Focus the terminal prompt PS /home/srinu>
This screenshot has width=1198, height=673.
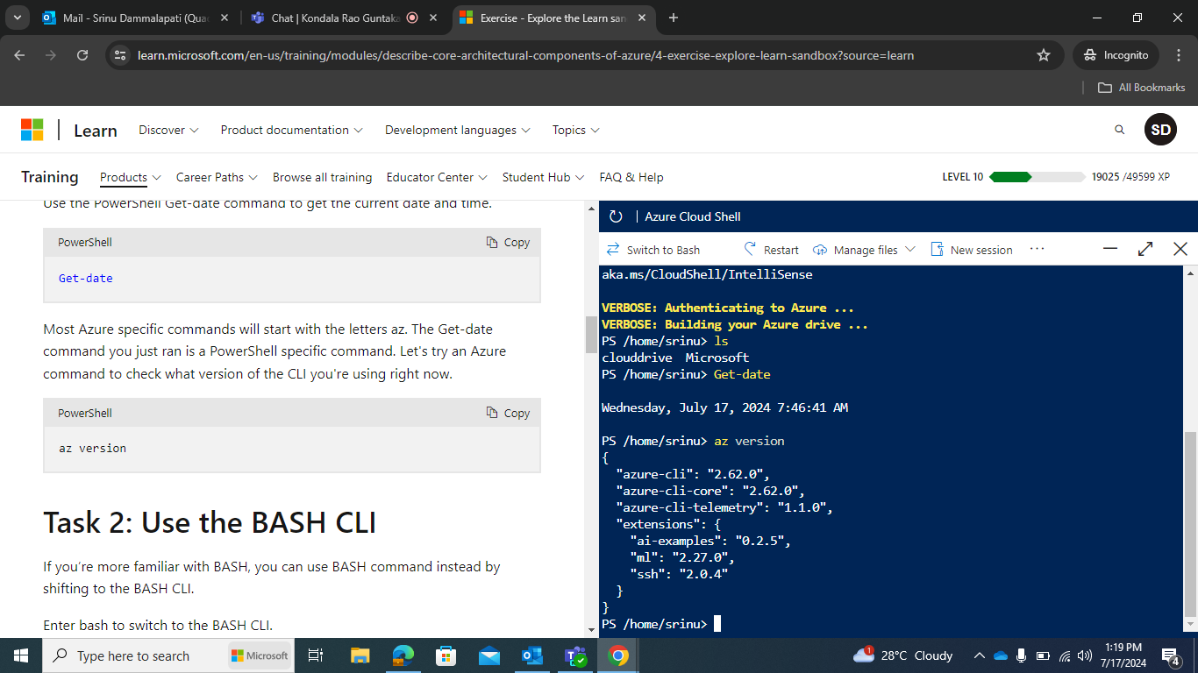(654, 624)
